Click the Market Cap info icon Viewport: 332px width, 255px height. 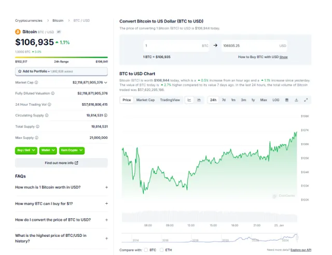coord(36,82)
